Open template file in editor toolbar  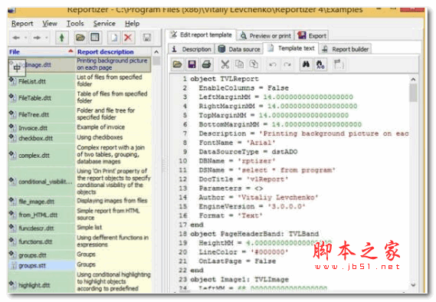tap(178, 64)
